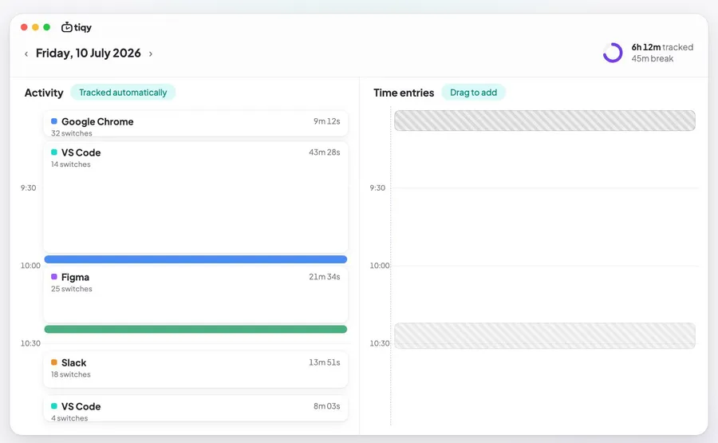Click the purple tracked-time progress ring
718x443 pixels.
click(613, 53)
